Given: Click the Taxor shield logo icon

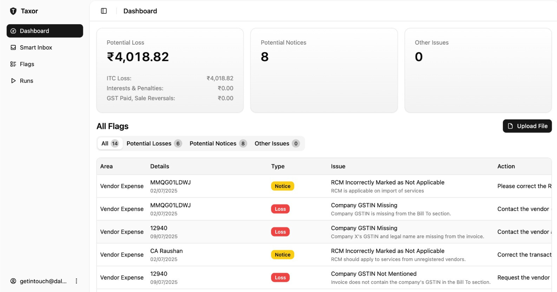Looking at the screenshot, I should point(13,11).
